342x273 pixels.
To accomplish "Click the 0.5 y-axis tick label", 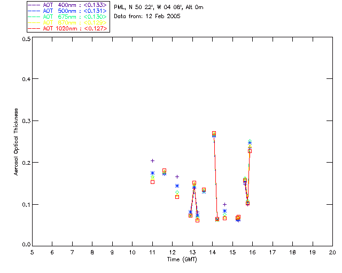I will coord(26,39).
